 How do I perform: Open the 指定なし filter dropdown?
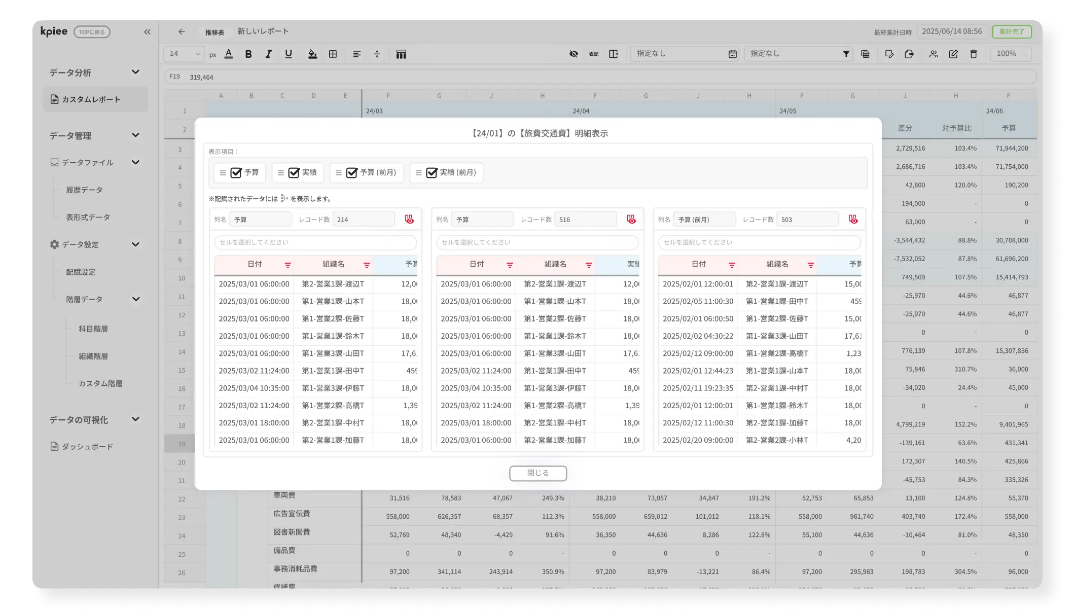pos(798,54)
